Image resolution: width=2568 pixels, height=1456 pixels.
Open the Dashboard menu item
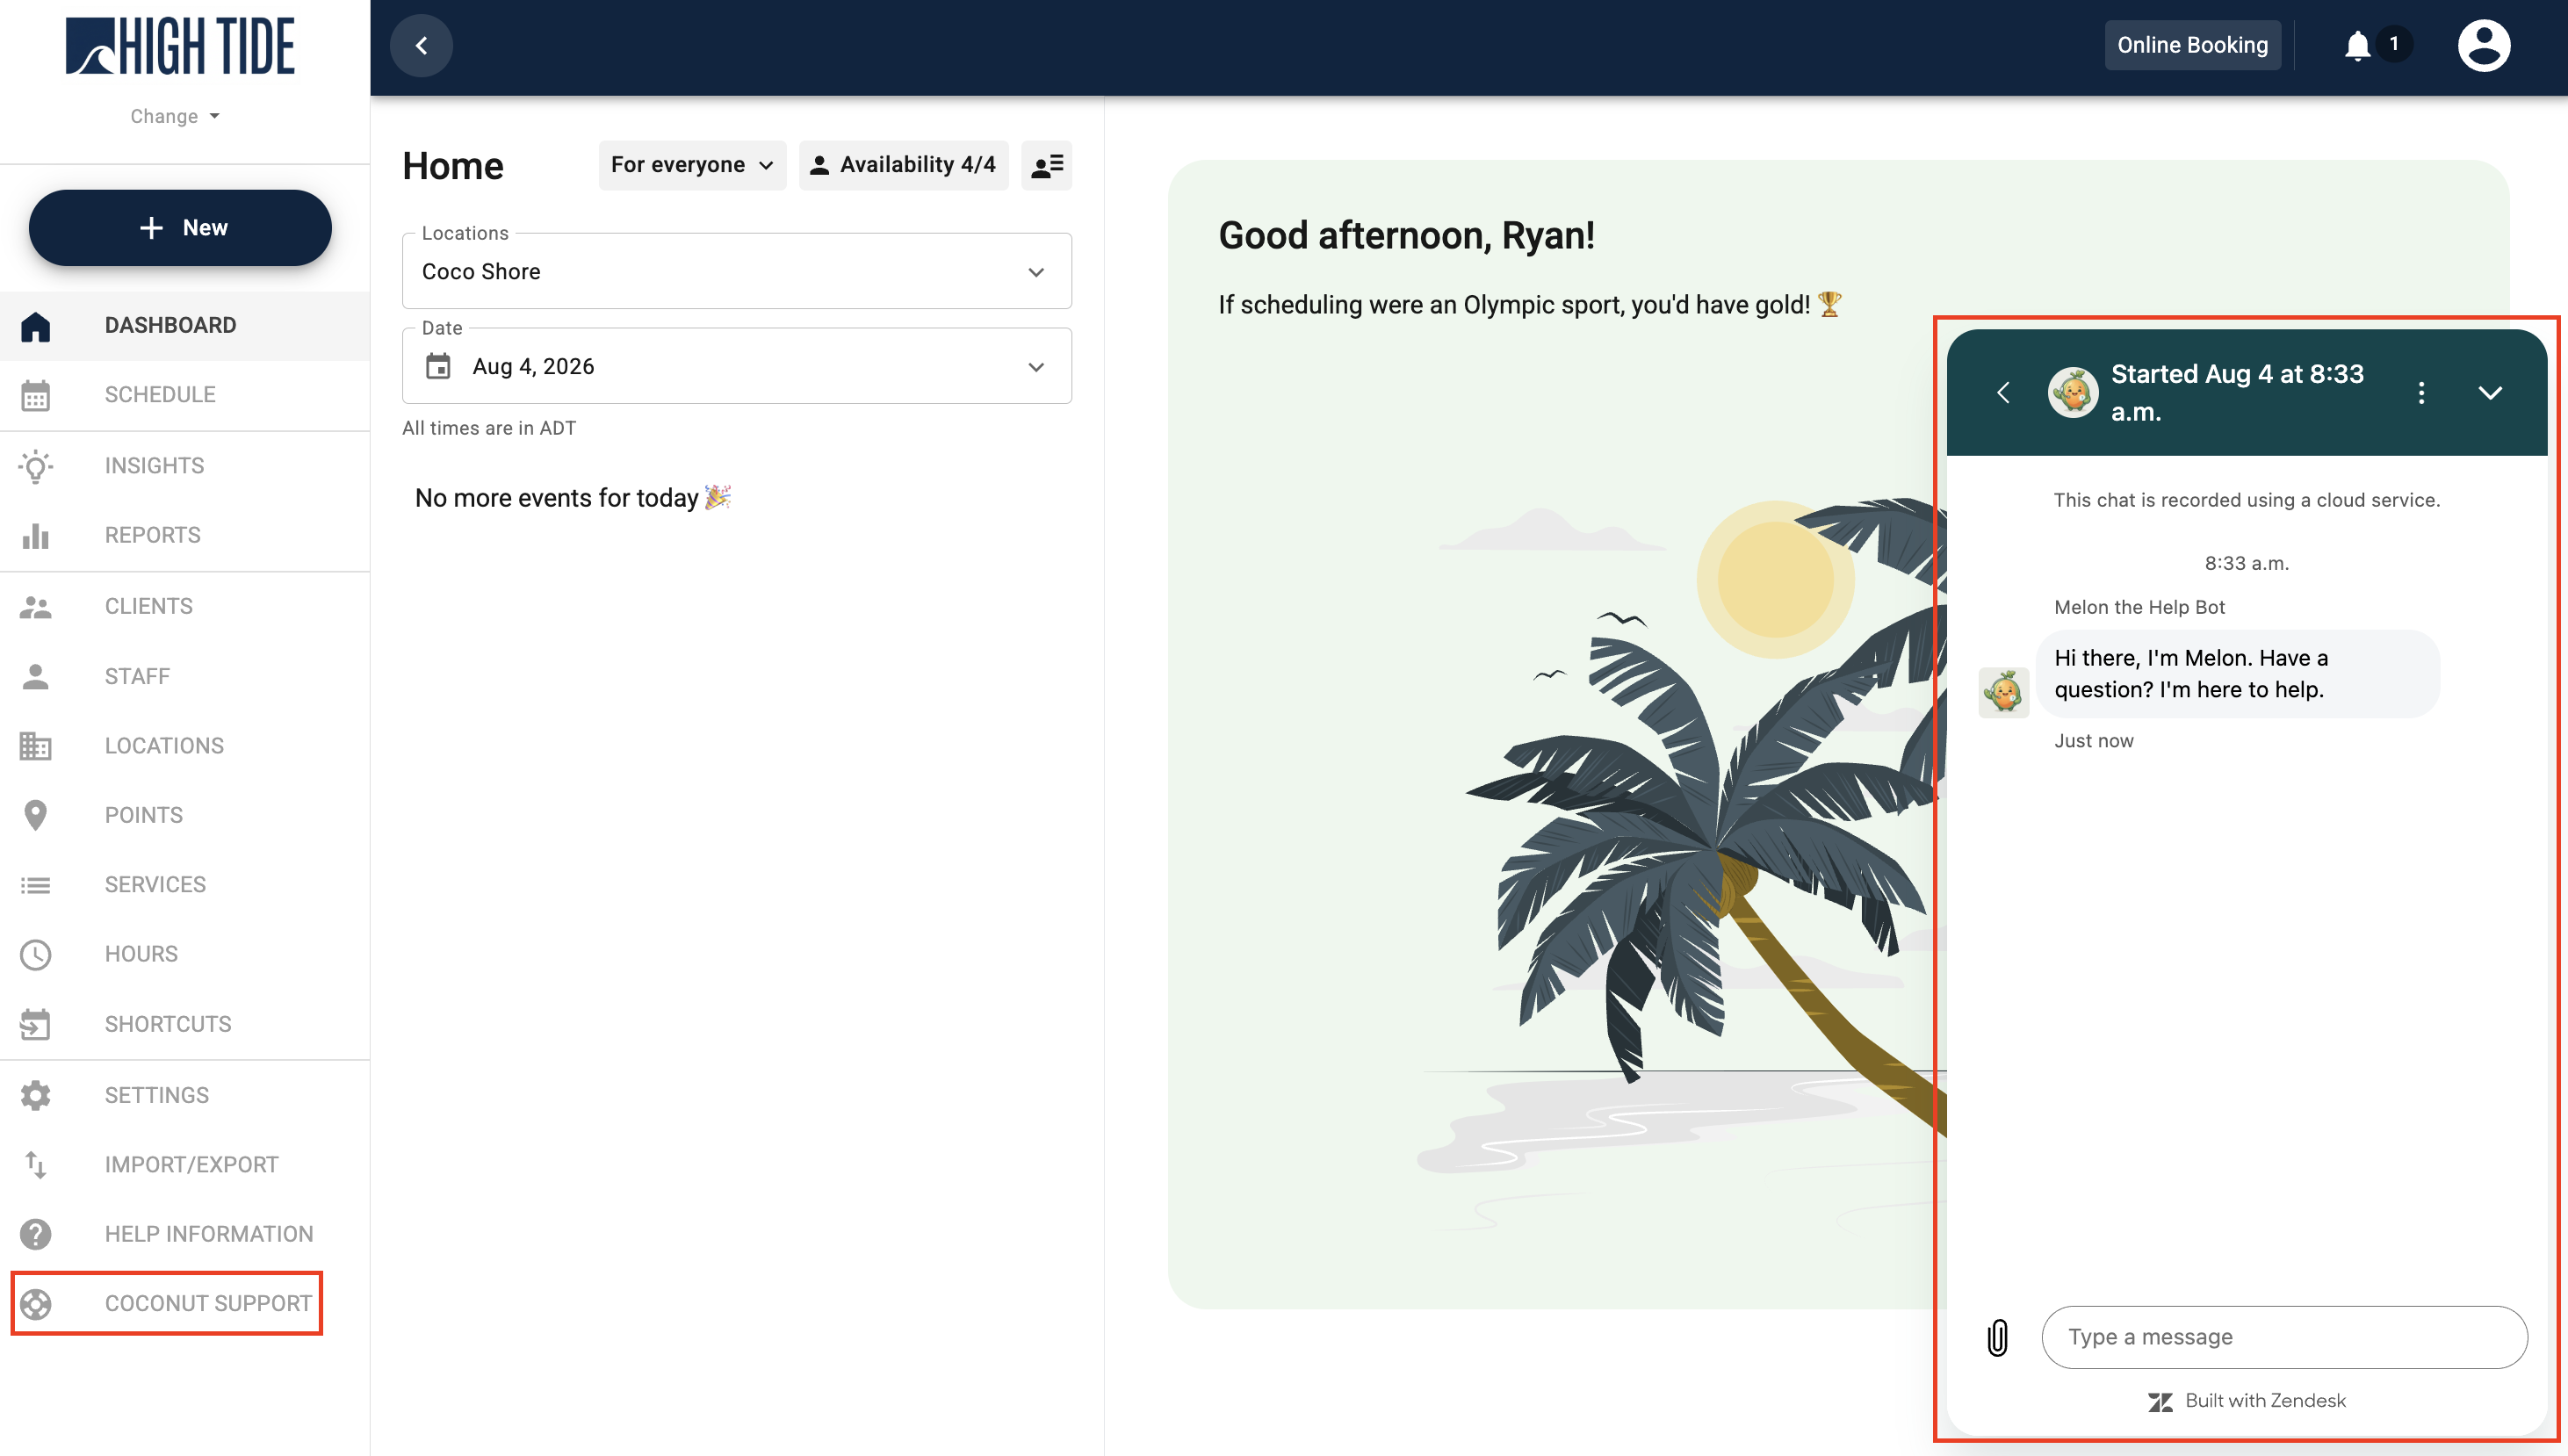pos(185,326)
